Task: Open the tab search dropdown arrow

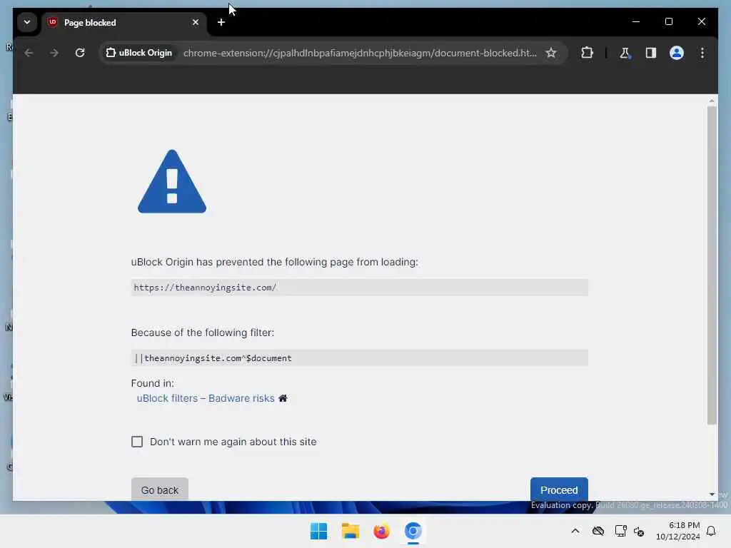Action: click(x=27, y=22)
